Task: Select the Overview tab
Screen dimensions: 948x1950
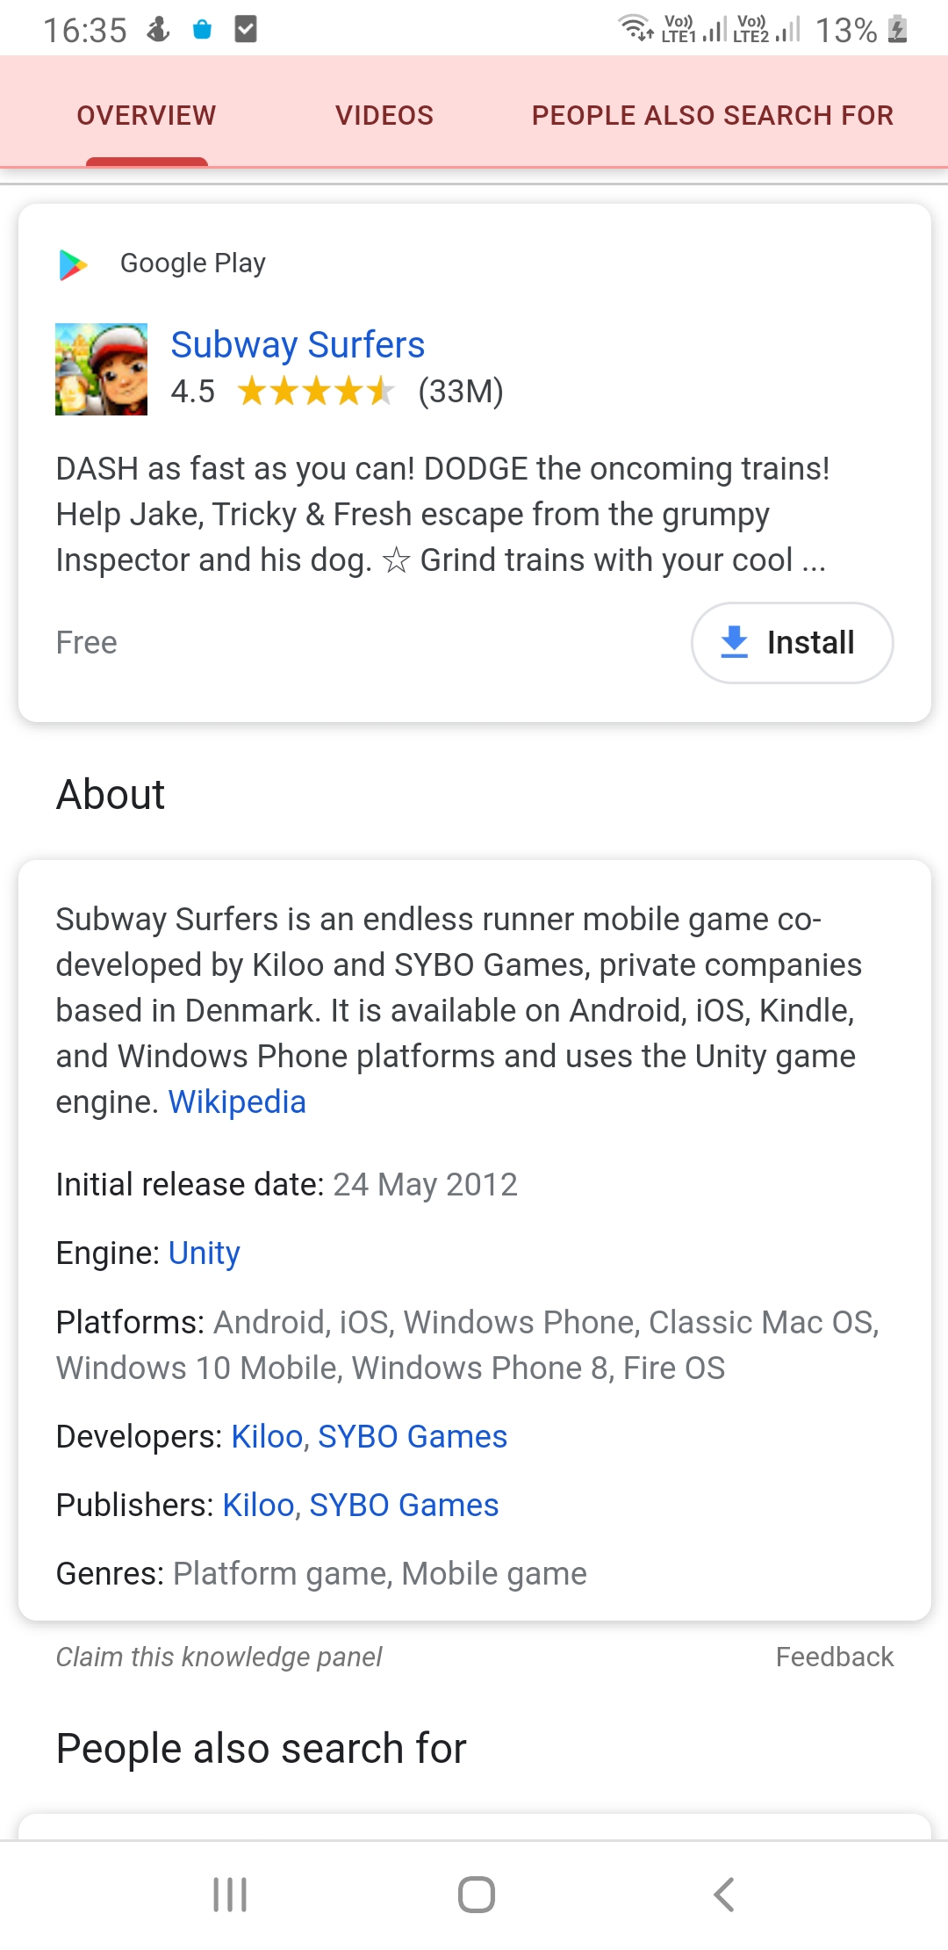Action: [146, 114]
